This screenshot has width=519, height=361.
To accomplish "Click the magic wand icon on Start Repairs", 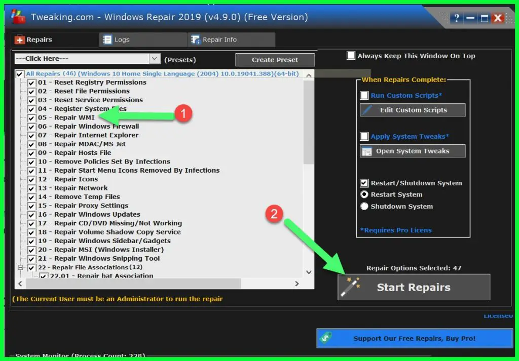I will (x=351, y=287).
